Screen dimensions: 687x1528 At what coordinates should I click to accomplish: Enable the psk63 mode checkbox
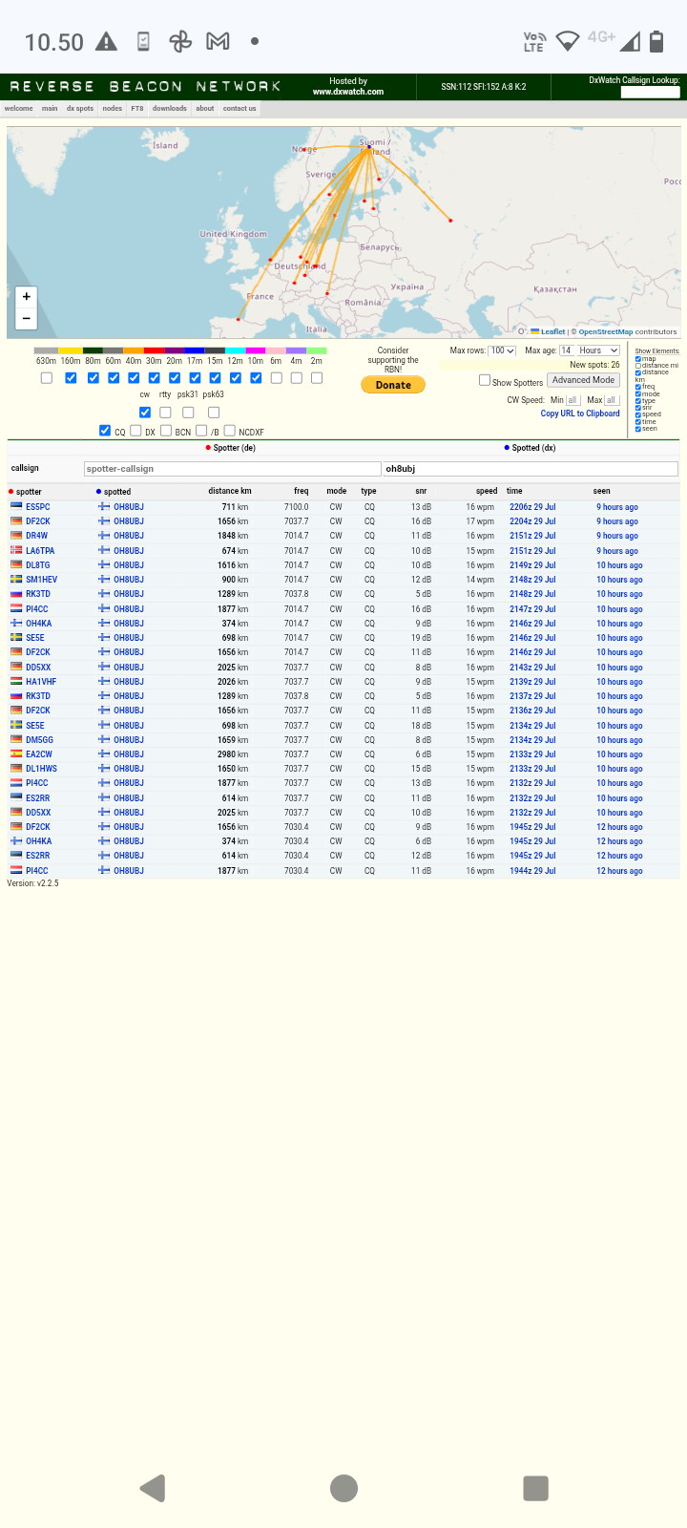coord(214,413)
